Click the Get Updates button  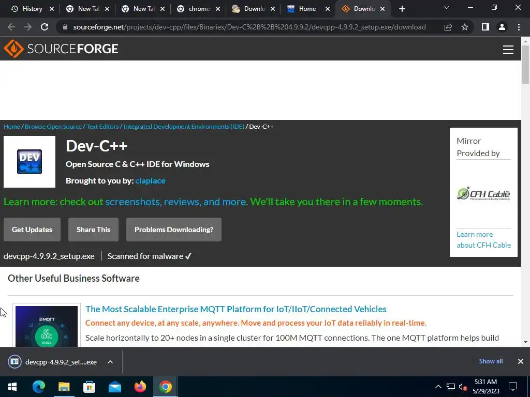(32, 230)
